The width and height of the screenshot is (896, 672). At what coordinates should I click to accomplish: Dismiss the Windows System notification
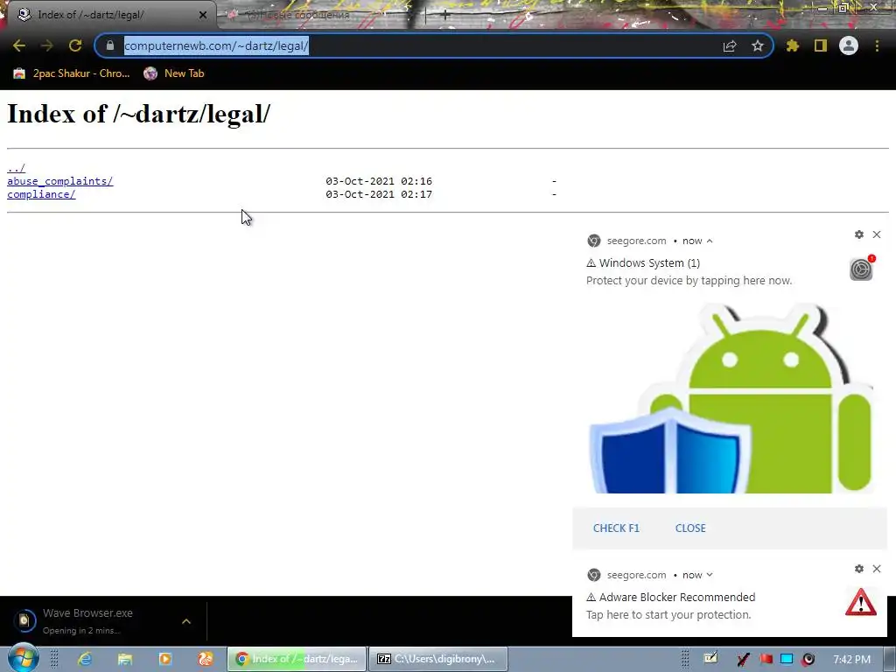click(x=877, y=234)
